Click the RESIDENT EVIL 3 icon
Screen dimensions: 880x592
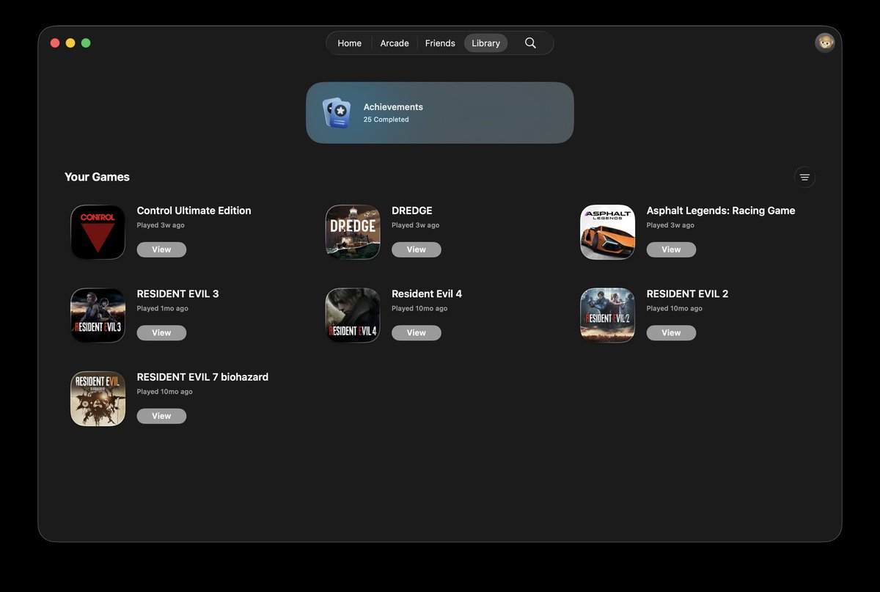tap(98, 315)
